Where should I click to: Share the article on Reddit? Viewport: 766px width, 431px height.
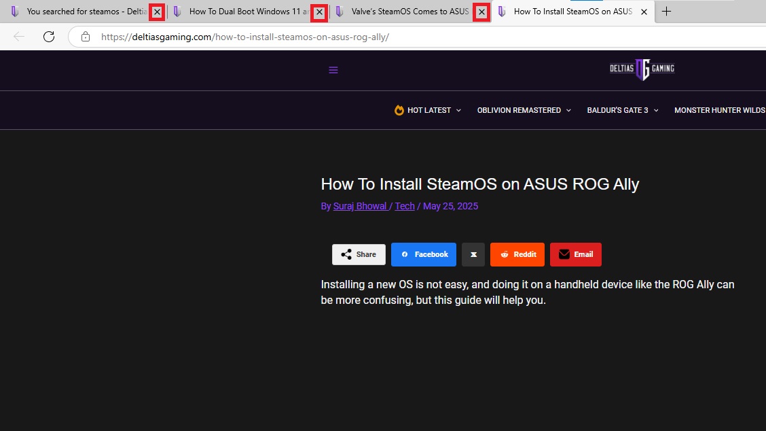(x=517, y=254)
